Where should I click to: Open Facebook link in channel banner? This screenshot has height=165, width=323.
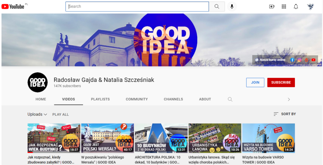point(292,60)
